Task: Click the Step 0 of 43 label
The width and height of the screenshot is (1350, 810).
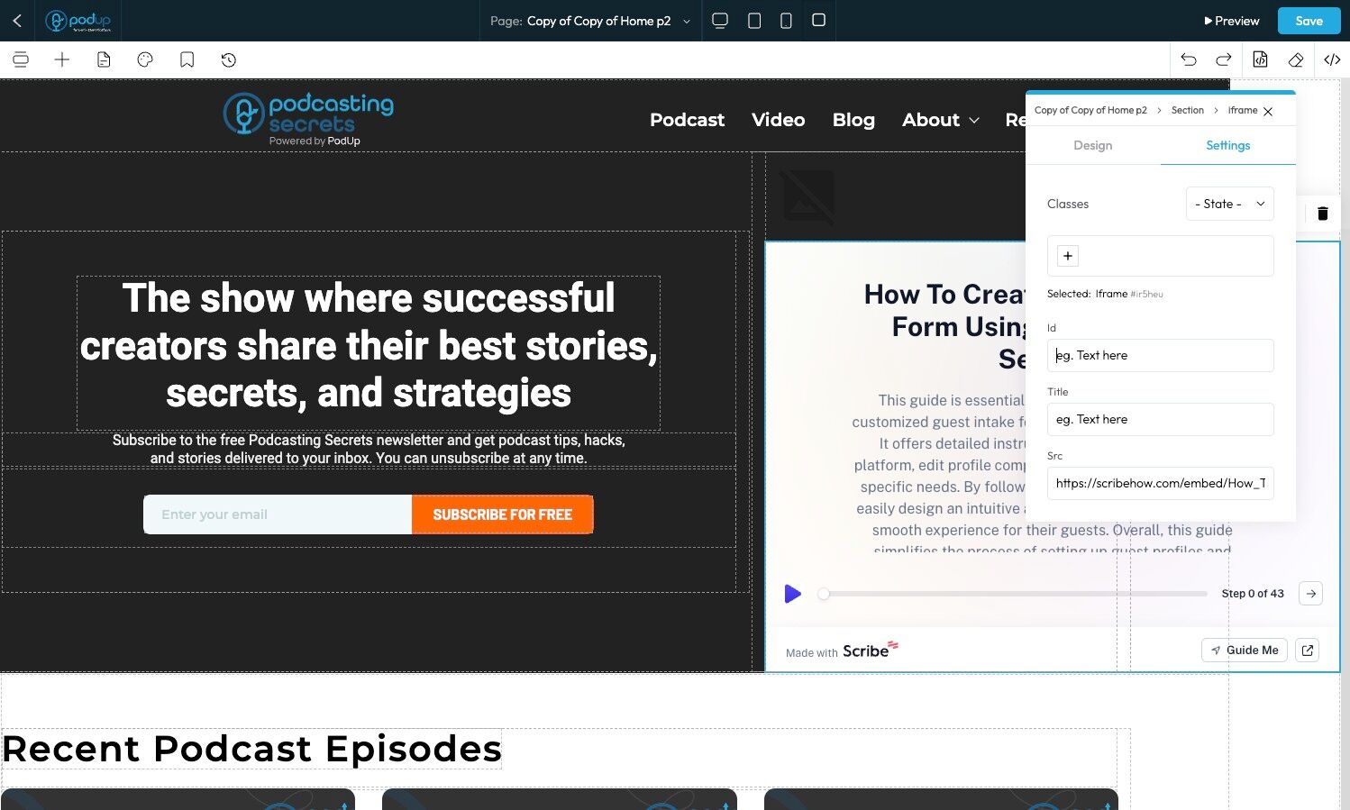Action: [x=1253, y=594]
